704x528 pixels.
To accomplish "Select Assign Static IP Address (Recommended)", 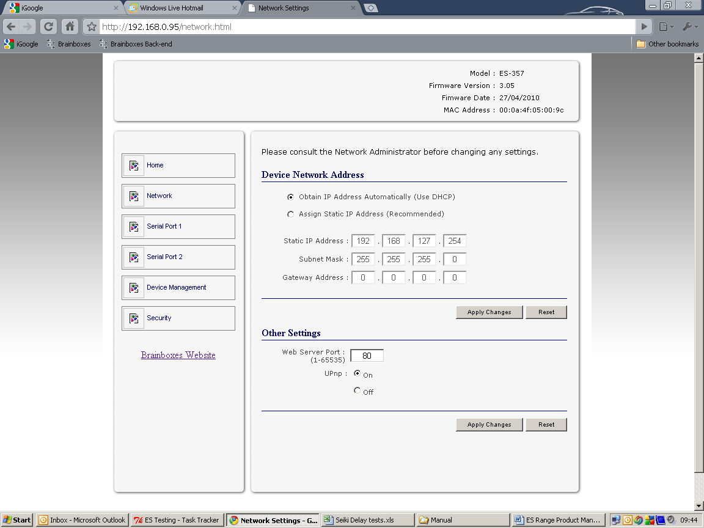I will pos(290,214).
